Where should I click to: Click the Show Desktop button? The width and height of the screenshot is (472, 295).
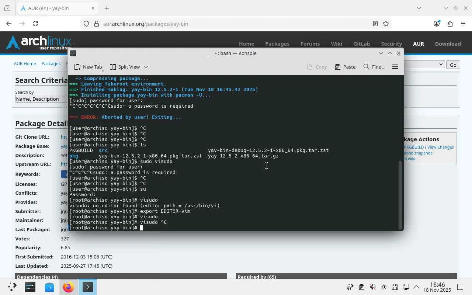pyautogui.click(x=460, y=287)
